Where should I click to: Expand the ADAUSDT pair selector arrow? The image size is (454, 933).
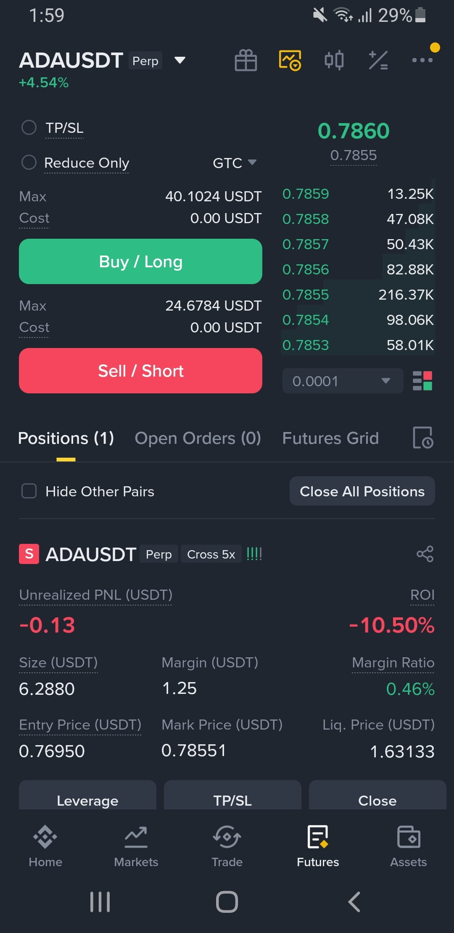click(180, 60)
